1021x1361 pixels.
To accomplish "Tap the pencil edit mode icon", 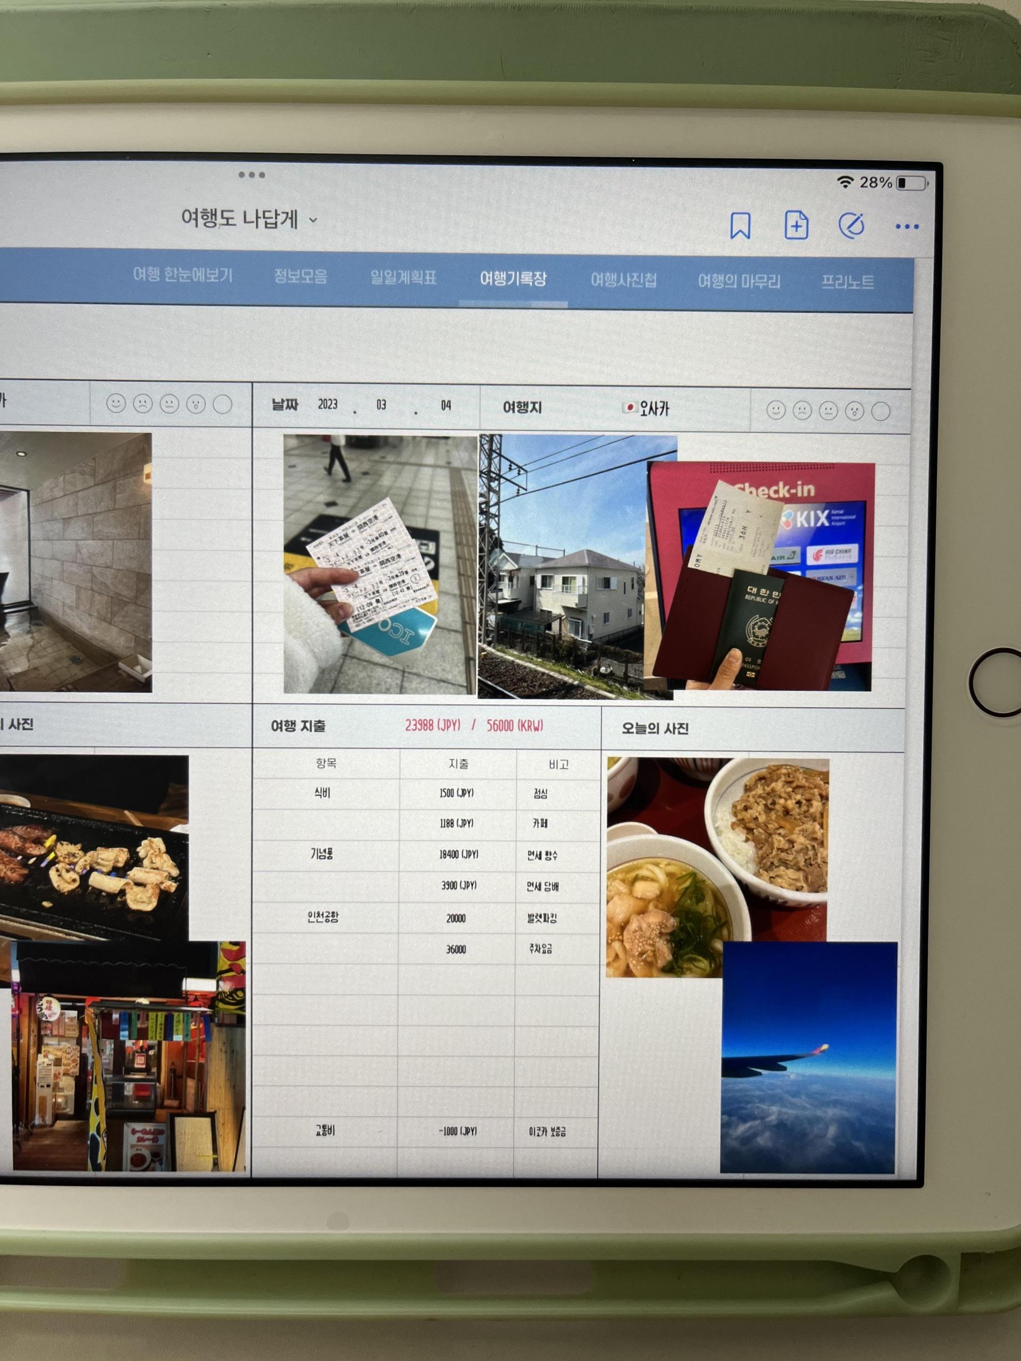I will tap(852, 226).
